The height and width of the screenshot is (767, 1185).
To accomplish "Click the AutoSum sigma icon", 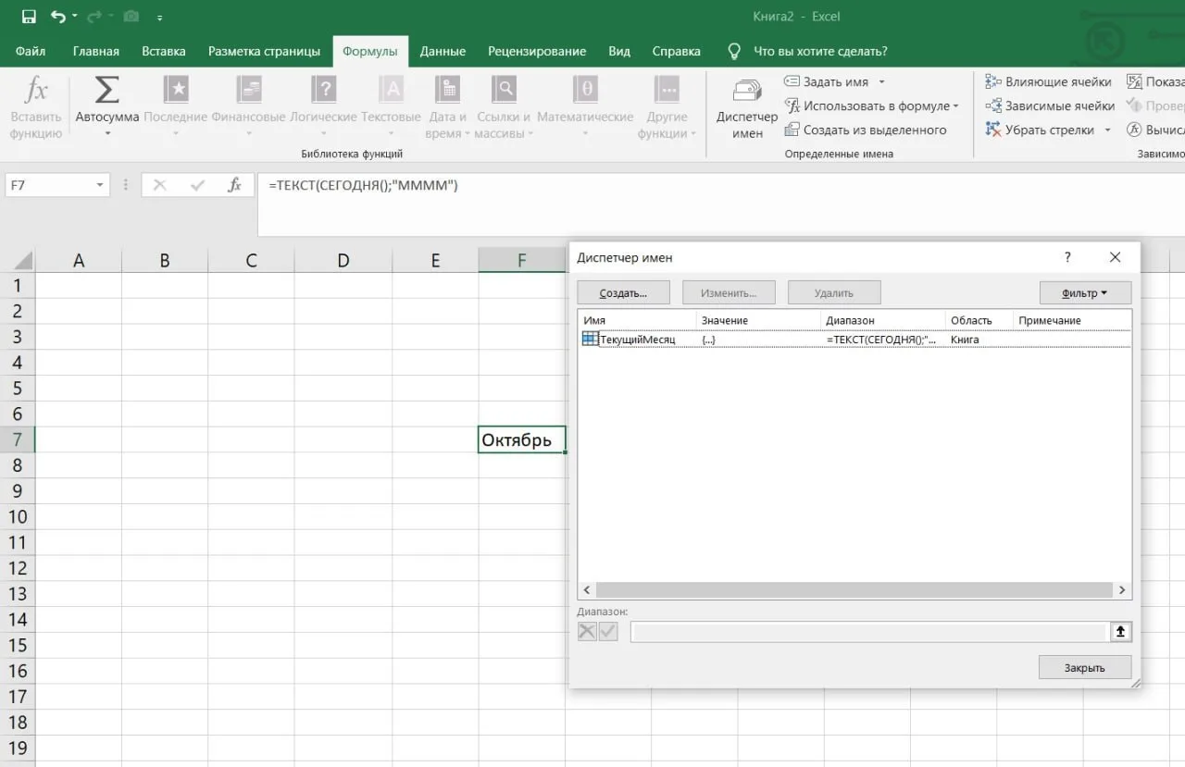I will [x=107, y=90].
